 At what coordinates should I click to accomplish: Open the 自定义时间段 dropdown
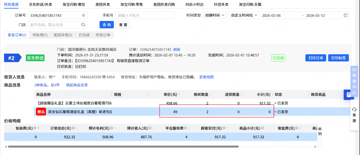244,15
